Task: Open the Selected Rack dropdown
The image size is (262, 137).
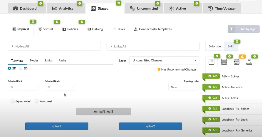Action: pos(23,87)
